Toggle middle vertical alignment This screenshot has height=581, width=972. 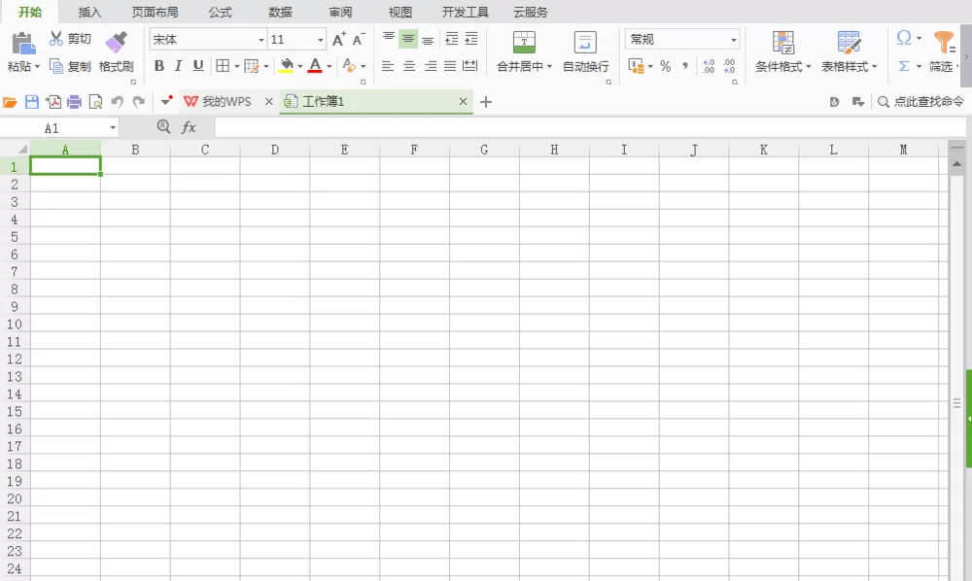[408, 39]
